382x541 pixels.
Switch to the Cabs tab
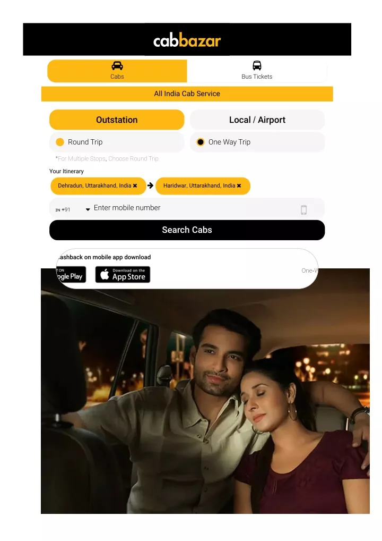(117, 71)
